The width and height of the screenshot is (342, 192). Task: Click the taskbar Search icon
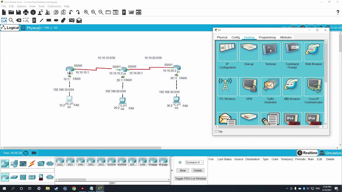pos(13,188)
